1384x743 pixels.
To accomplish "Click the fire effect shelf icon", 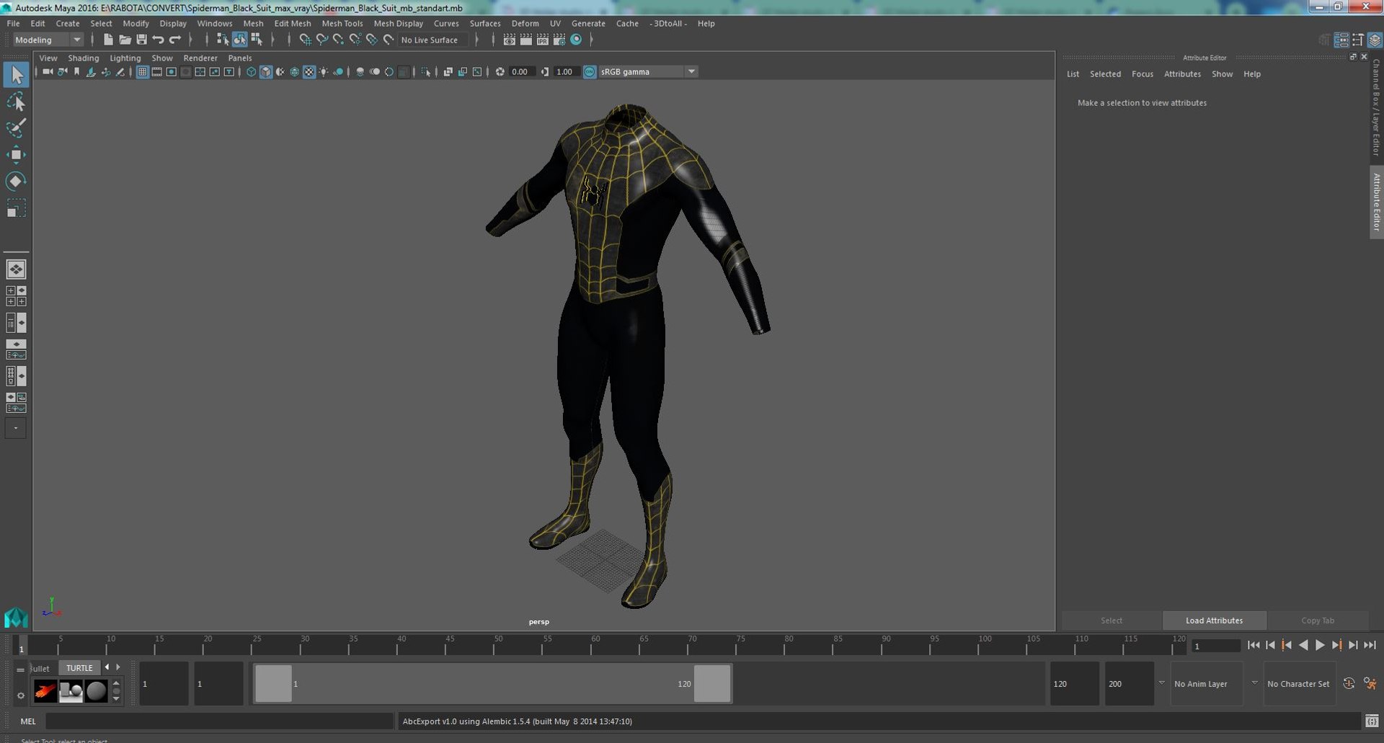I will 45,691.
